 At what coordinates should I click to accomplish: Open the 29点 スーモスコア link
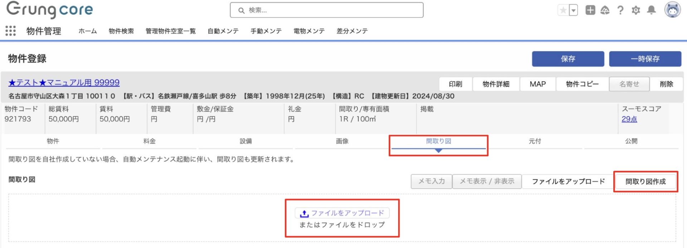[629, 119]
